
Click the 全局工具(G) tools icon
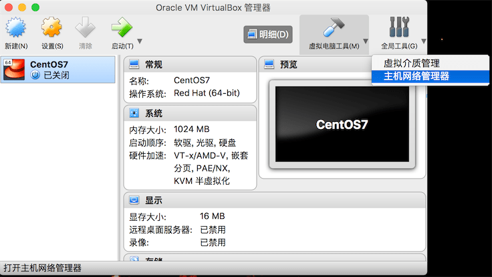tap(399, 27)
